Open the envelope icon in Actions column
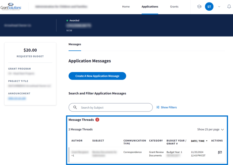Image resolution: width=233 pixels, height=165 pixels. tap(220, 153)
